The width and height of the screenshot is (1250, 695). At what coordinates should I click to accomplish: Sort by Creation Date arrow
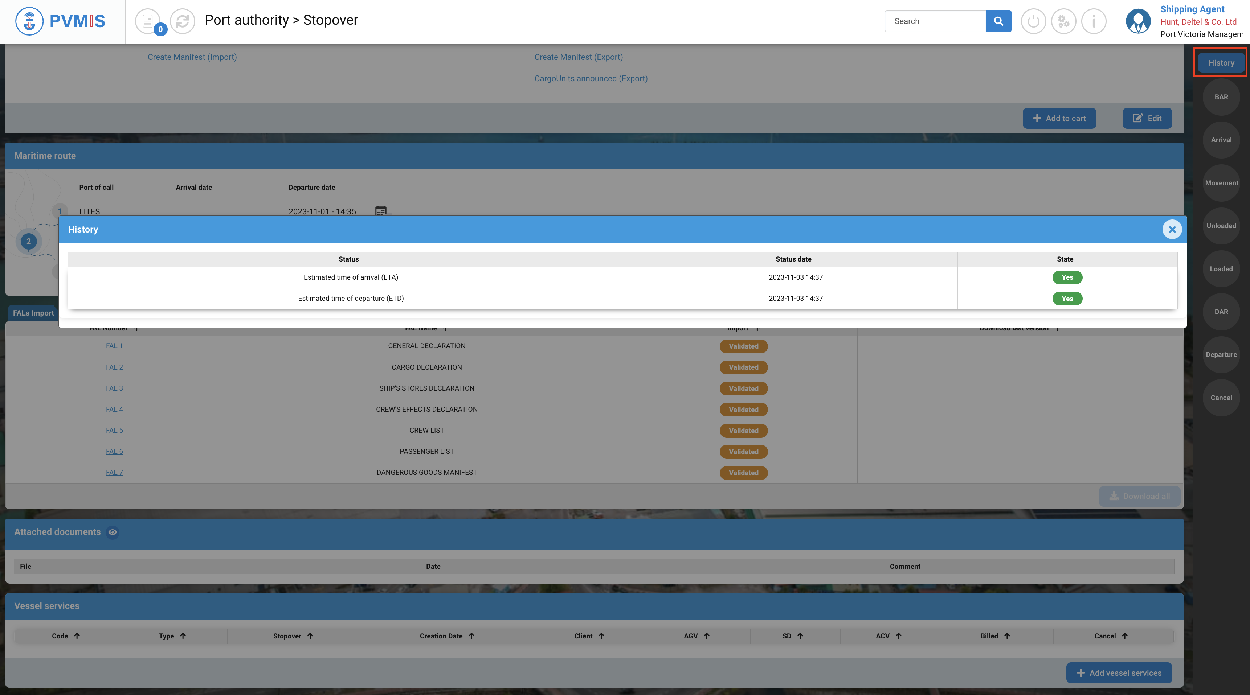471,636
